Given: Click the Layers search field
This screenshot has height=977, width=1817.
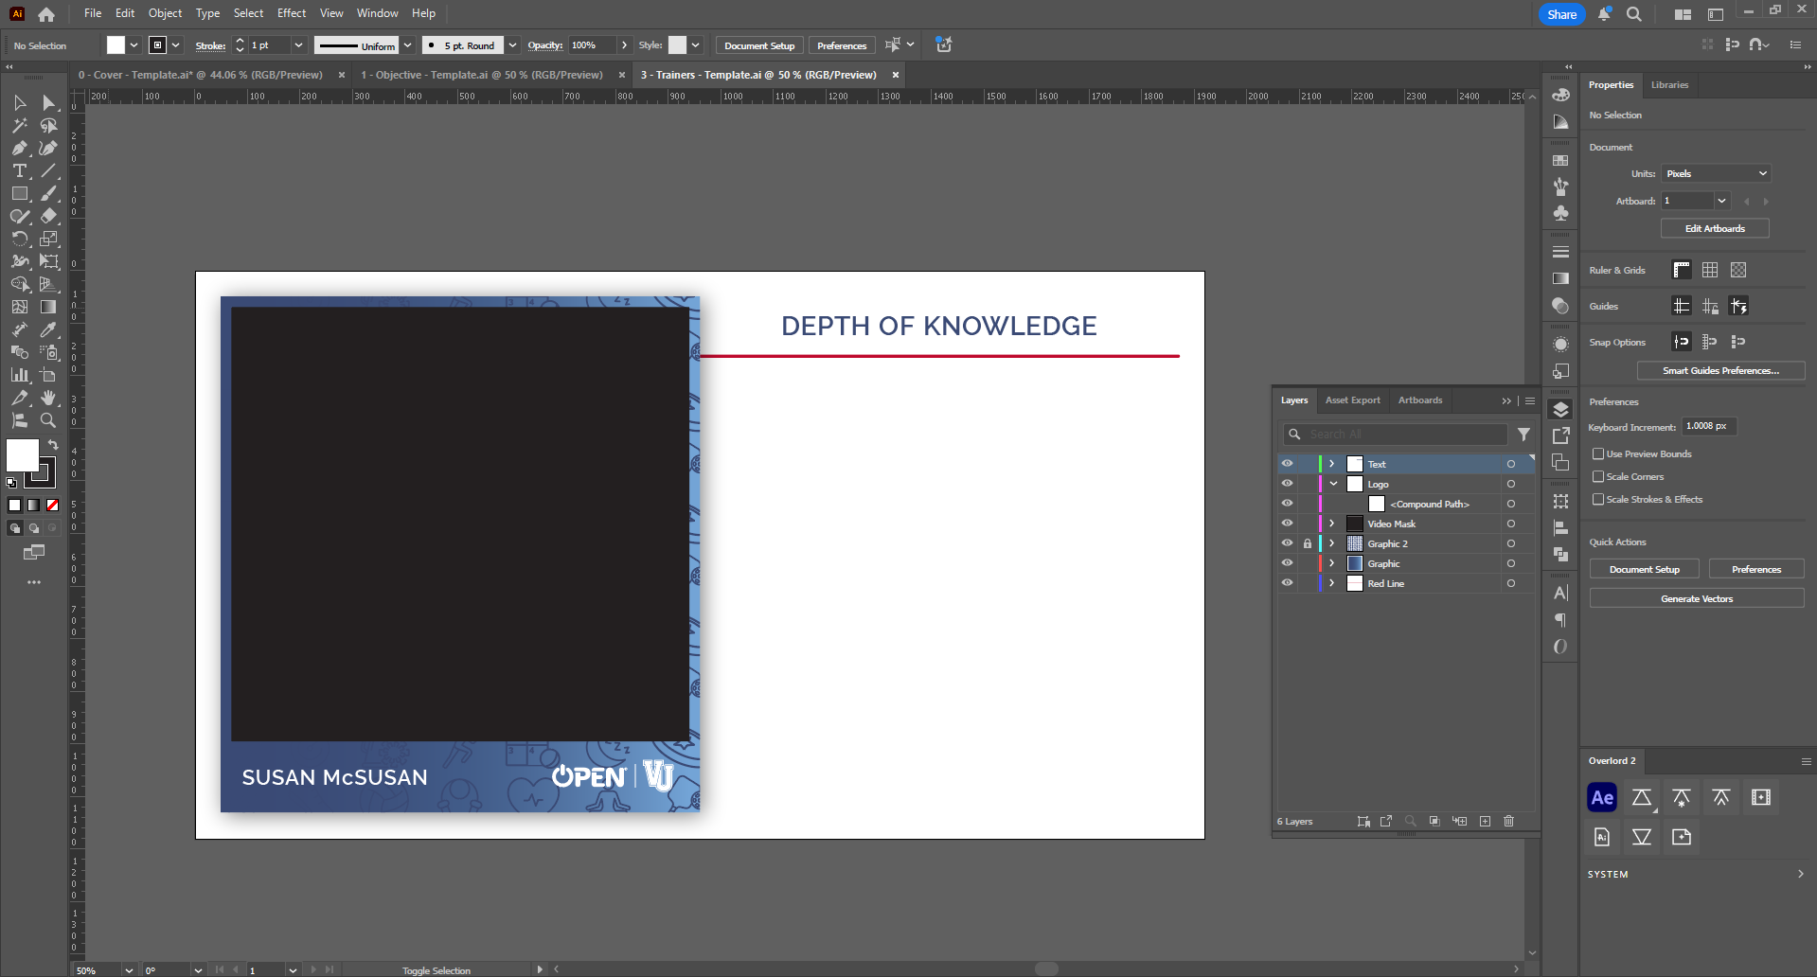Looking at the screenshot, I should pos(1395,435).
